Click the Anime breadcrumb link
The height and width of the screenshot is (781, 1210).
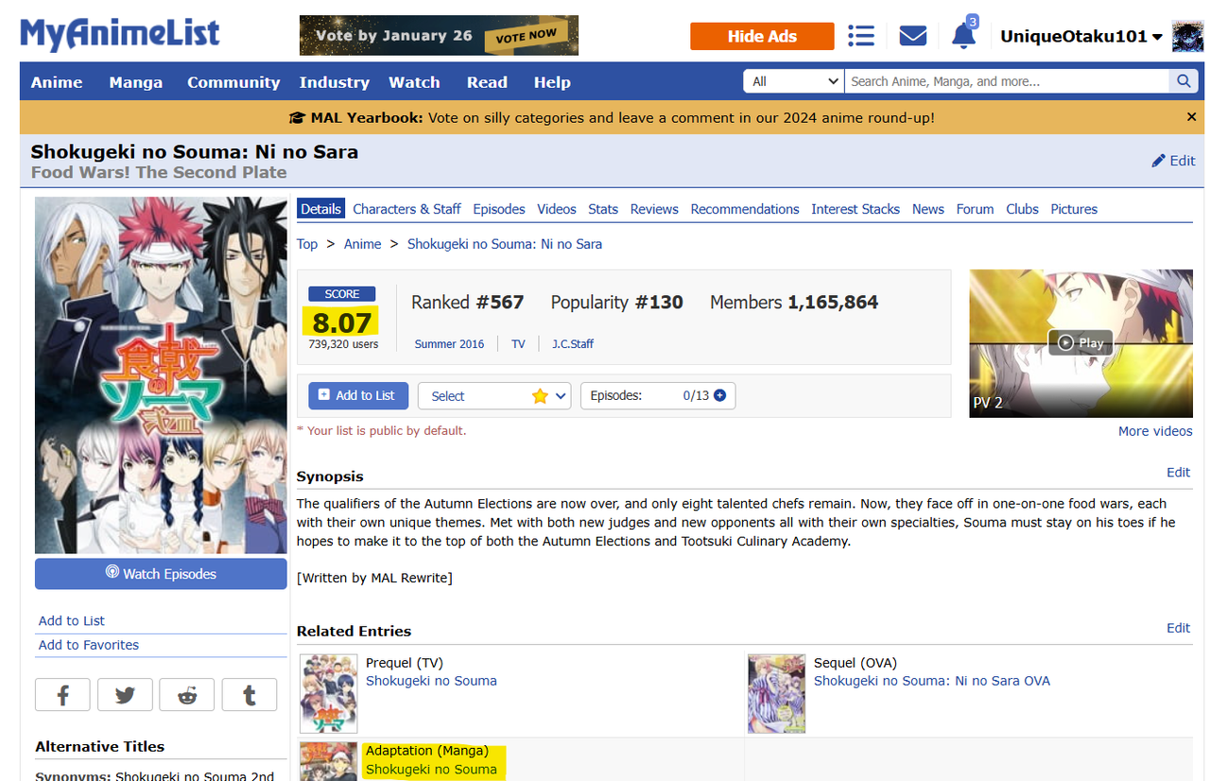(363, 244)
